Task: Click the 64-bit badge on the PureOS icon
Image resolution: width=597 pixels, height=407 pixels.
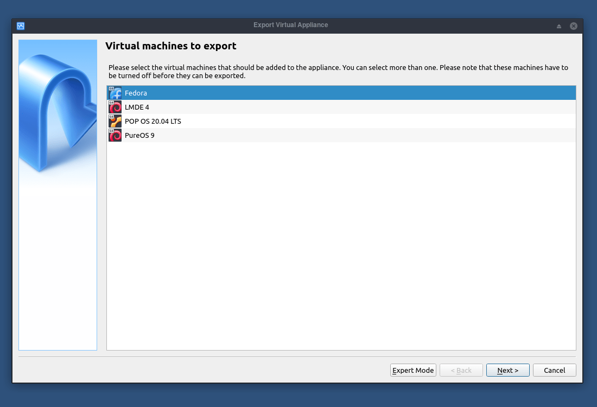Action: tap(112, 132)
